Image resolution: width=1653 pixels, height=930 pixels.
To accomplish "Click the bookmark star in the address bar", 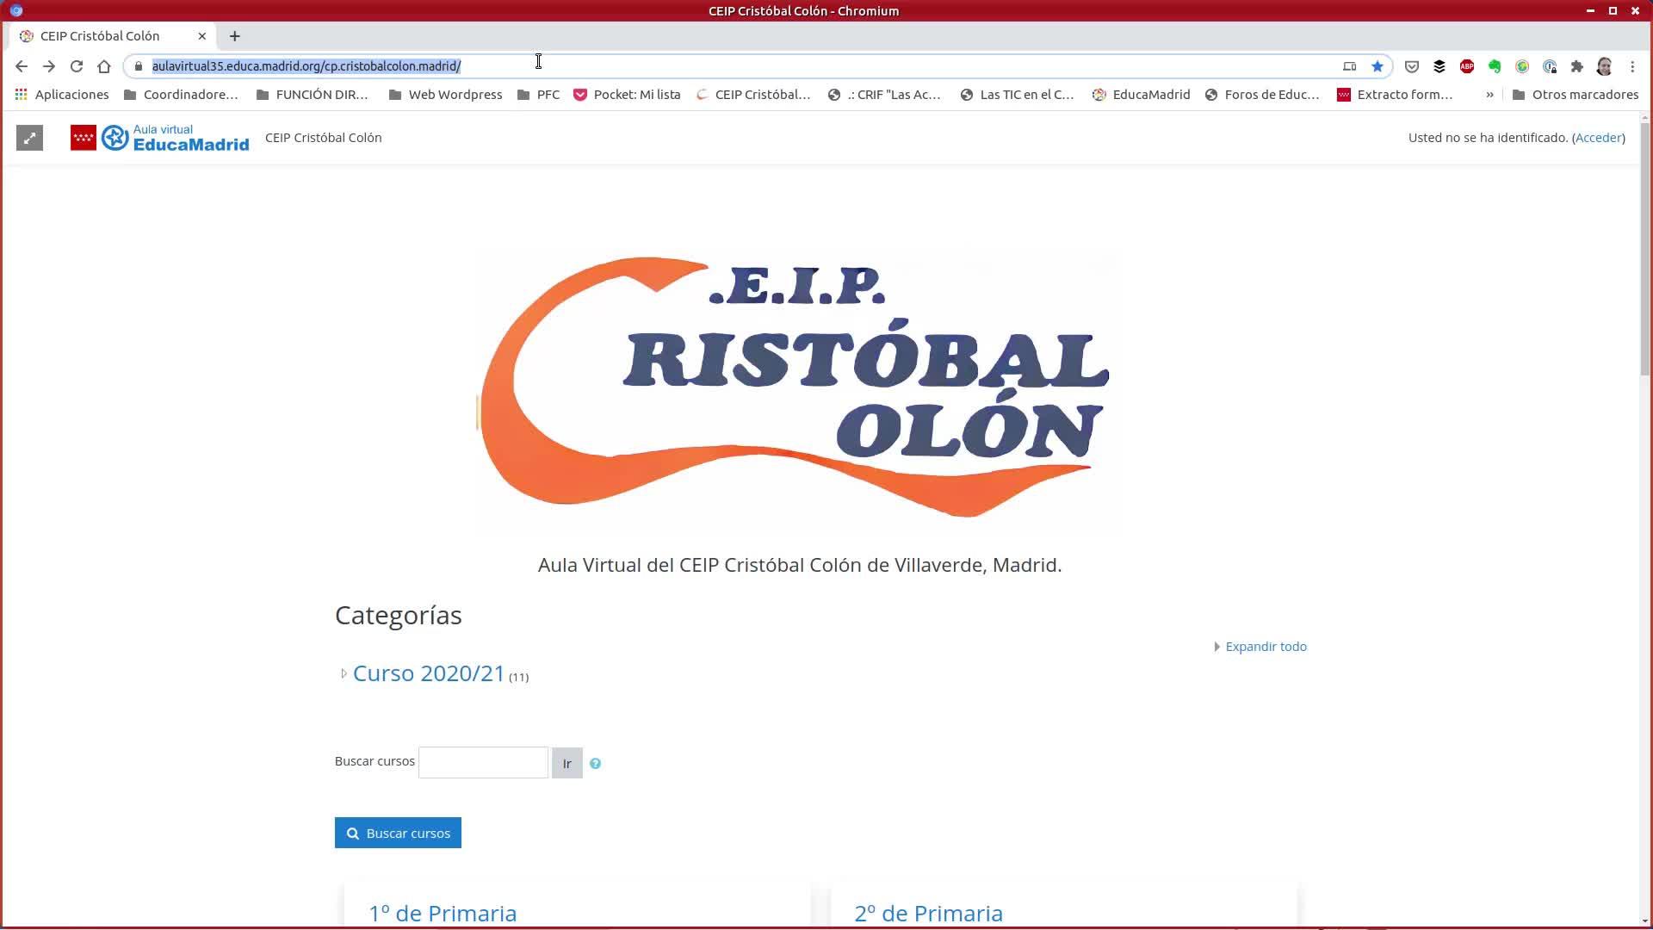I will (x=1377, y=66).
